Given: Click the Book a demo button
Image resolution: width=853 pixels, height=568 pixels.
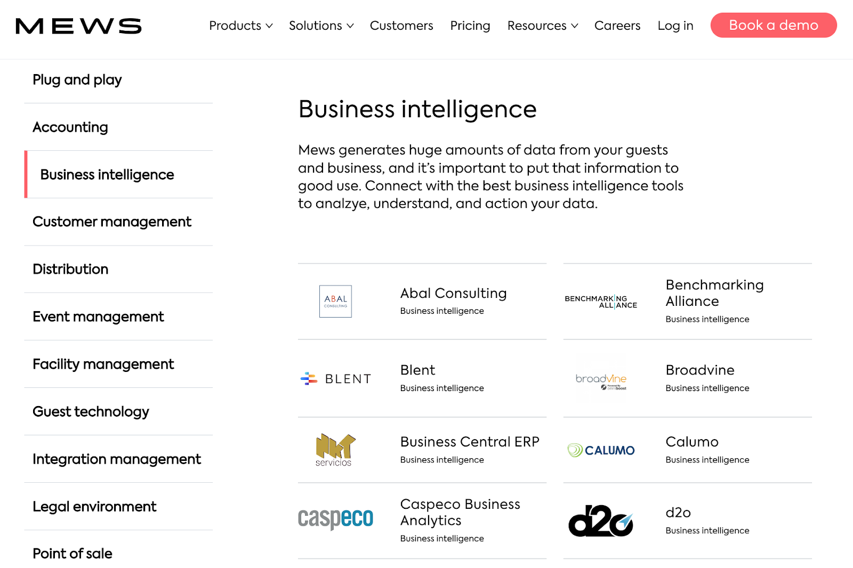Looking at the screenshot, I should [x=774, y=25].
